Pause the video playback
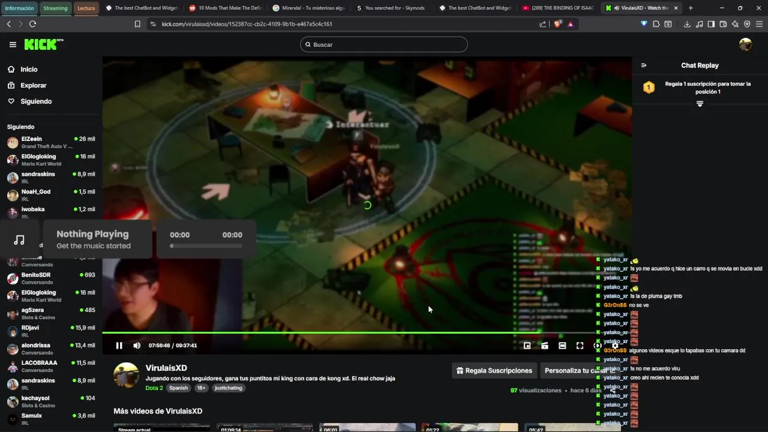This screenshot has width=768, height=432. pyautogui.click(x=119, y=346)
